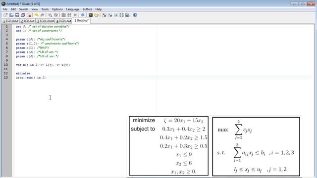
Task: Open the Options menu
Action: coord(57,9)
